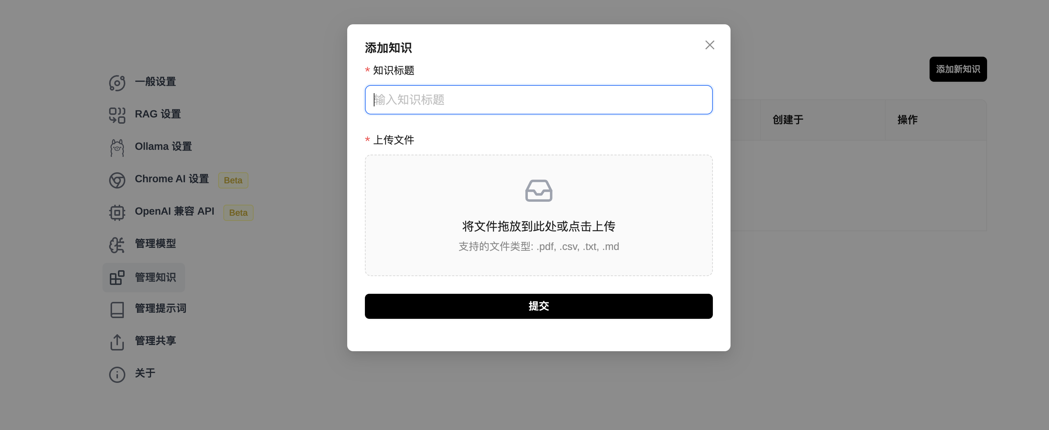1049x430 pixels.
Task: Click the Chrome AI 设置 icon
Action: click(x=117, y=180)
